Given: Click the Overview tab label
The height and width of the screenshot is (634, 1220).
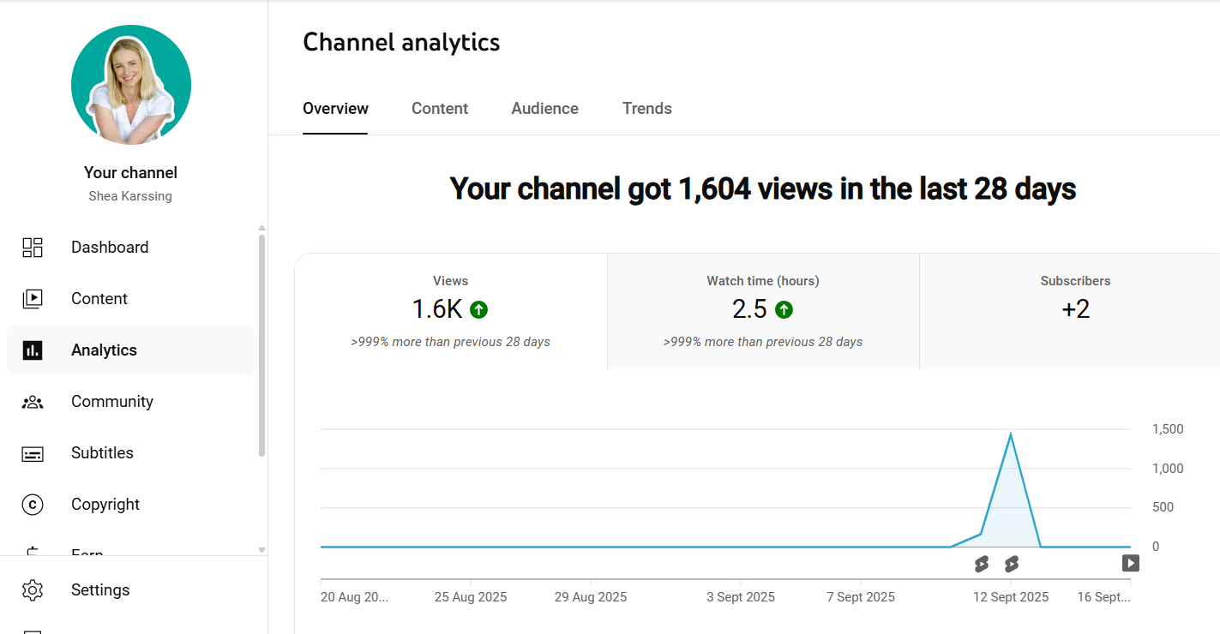Looking at the screenshot, I should (x=335, y=108).
